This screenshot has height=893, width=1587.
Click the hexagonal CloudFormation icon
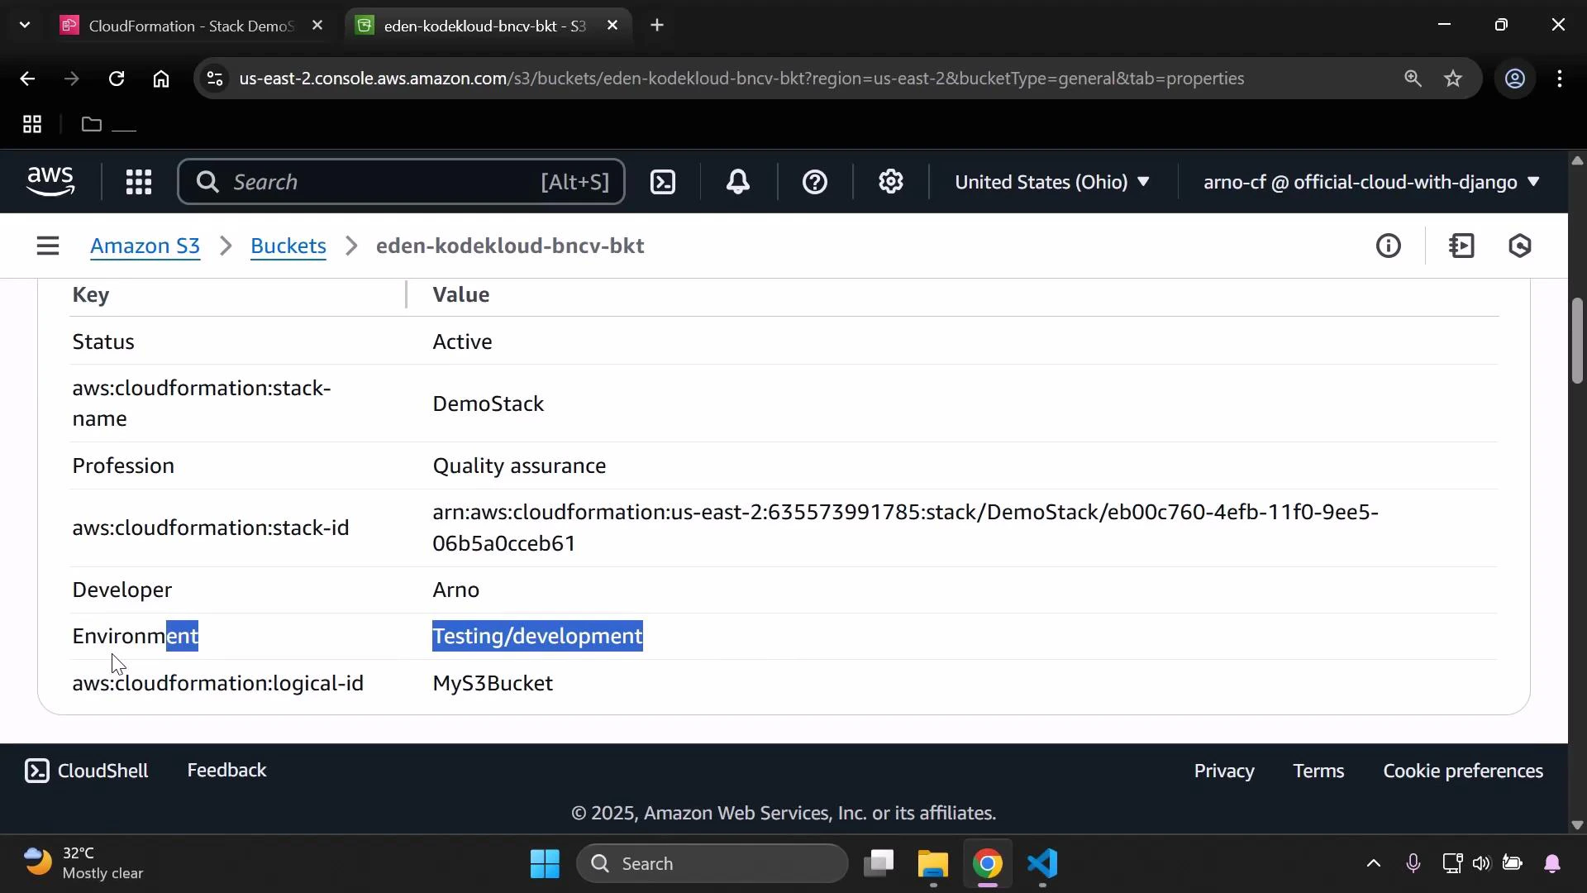pyautogui.click(x=1521, y=246)
